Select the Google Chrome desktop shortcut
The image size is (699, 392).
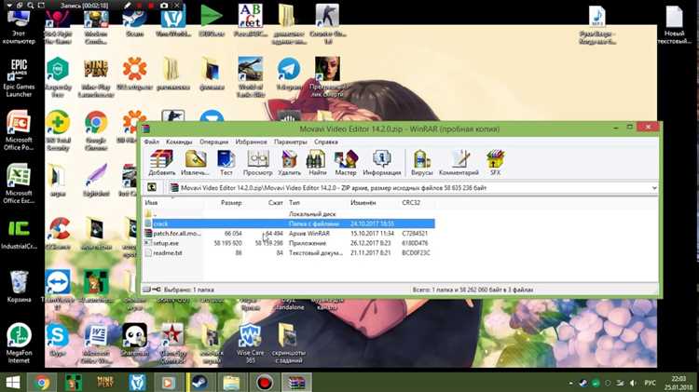(x=96, y=130)
